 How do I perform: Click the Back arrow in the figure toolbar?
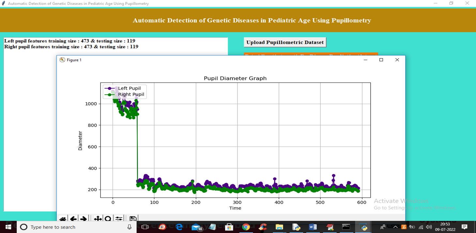(72, 218)
